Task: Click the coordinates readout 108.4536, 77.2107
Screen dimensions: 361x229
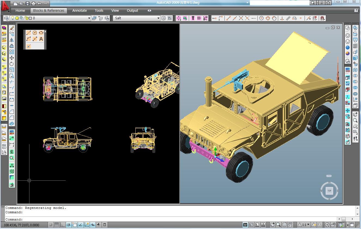Action: [22, 225]
